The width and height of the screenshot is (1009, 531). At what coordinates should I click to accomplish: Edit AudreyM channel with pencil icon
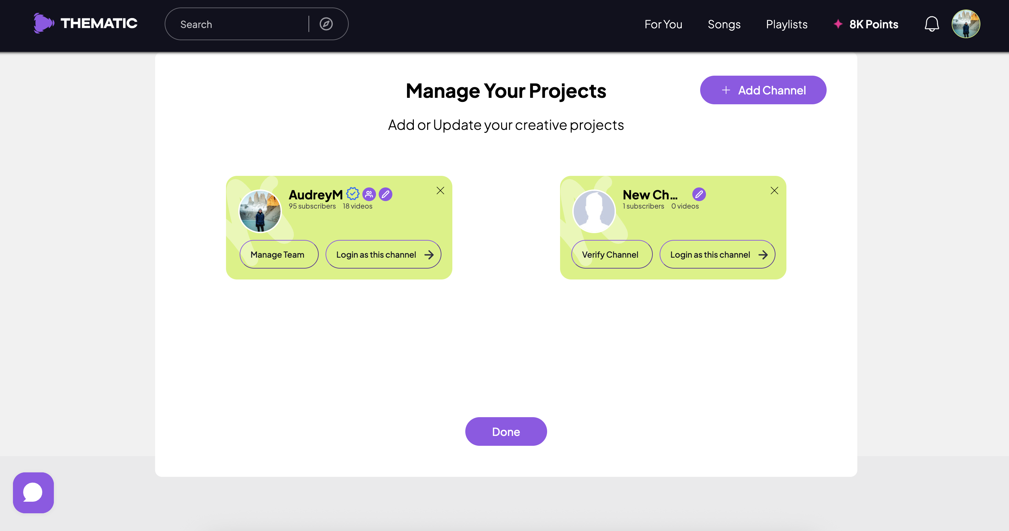click(386, 194)
